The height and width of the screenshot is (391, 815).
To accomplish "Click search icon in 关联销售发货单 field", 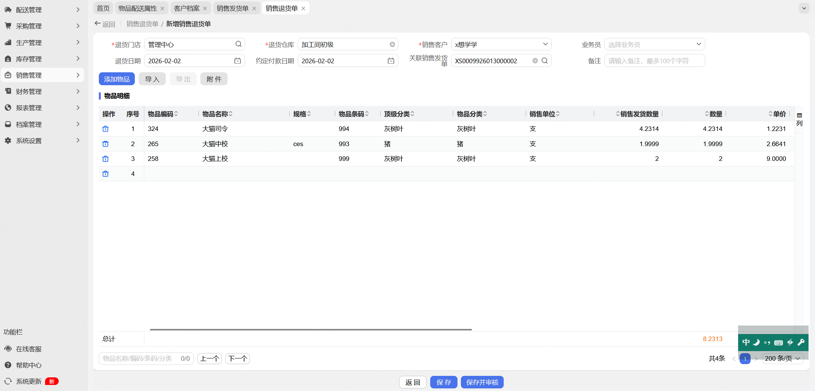I will coord(545,61).
